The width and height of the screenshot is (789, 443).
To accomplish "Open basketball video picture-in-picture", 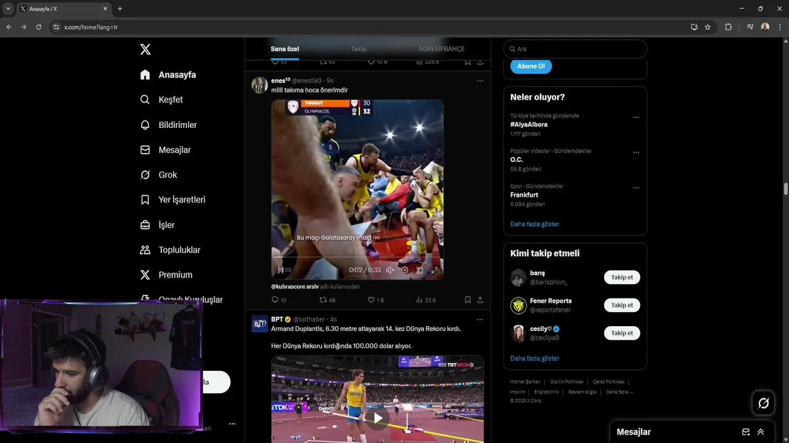I will click(x=420, y=269).
